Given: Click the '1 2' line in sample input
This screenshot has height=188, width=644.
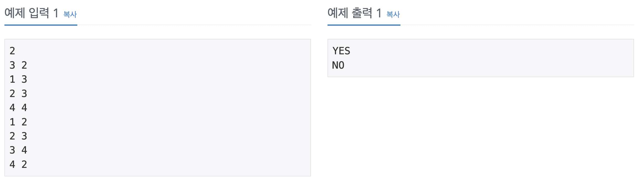Looking at the screenshot, I should (x=19, y=122).
